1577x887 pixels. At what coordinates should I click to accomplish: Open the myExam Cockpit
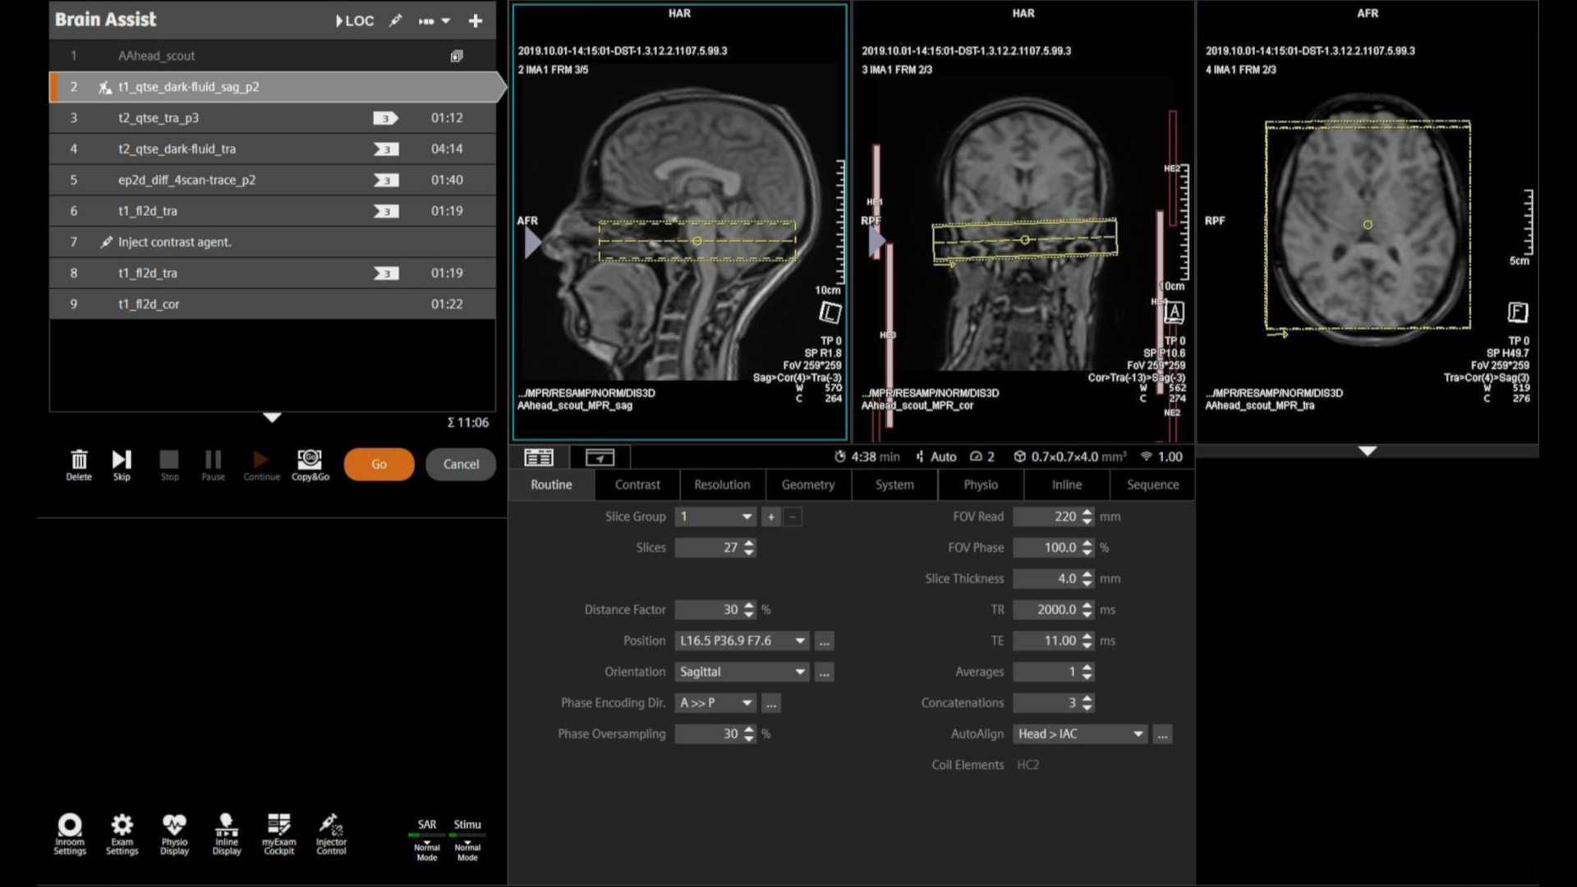coord(279,833)
